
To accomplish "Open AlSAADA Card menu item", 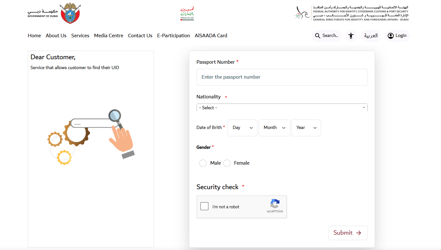I will (211, 36).
